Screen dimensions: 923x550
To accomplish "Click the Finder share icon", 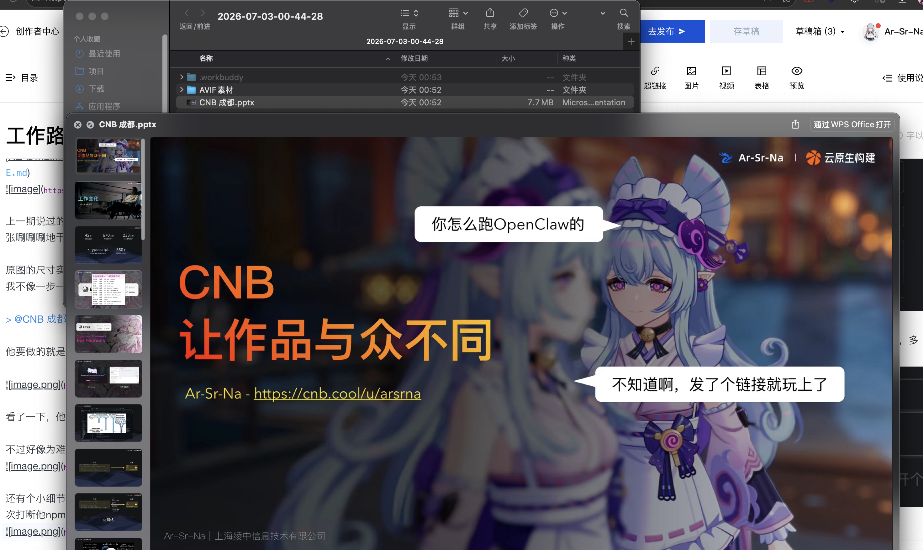I will pos(490,13).
